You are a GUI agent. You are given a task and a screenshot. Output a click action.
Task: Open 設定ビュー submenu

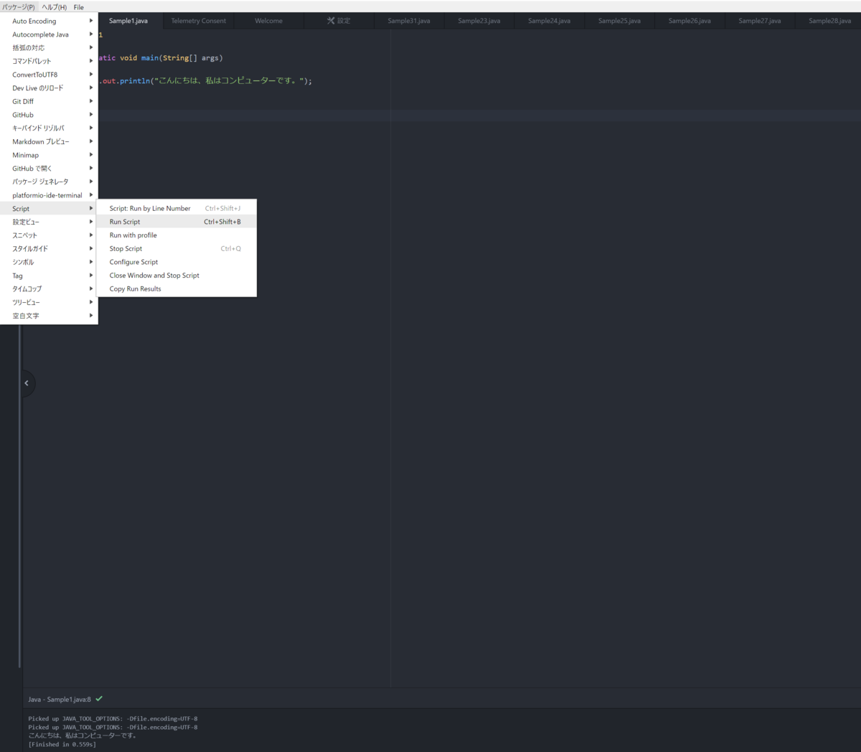point(49,222)
